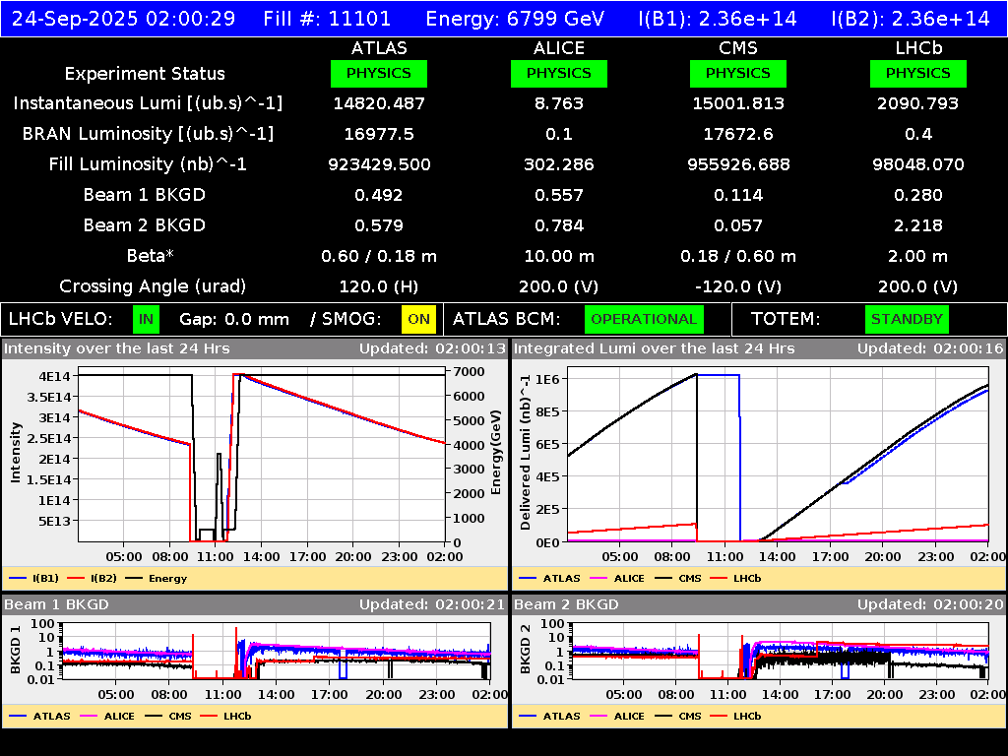Click the ATLAS PHYSICS status indicator

click(x=380, y=73)
